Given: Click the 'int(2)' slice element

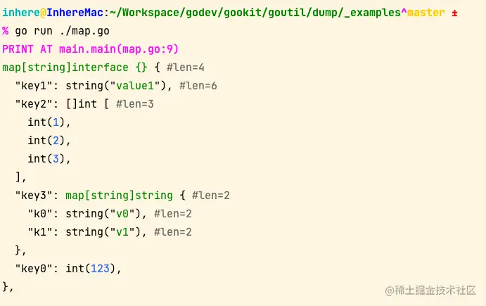Looking at the screenshot, I should [49, 141].
